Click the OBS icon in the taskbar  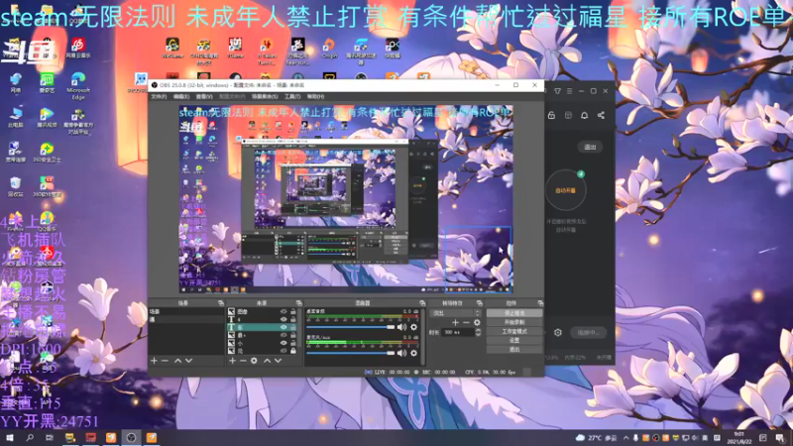pyautogui.click(x=131, y=437)
